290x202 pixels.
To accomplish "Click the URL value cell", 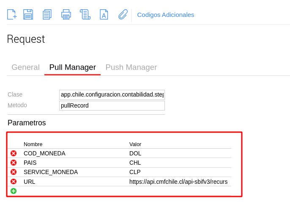I will pyautogui.click(x=178, y=182).
